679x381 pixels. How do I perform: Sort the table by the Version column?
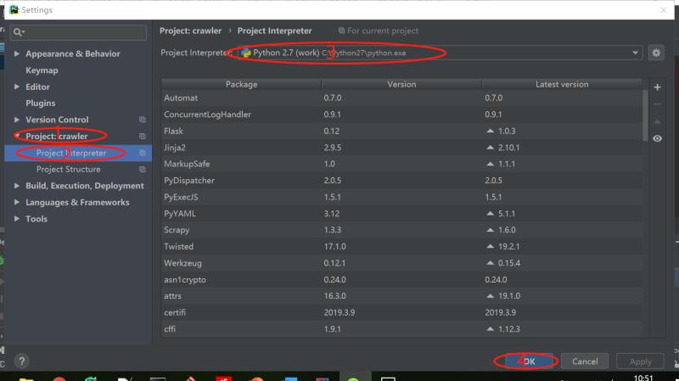coord(401,84)
